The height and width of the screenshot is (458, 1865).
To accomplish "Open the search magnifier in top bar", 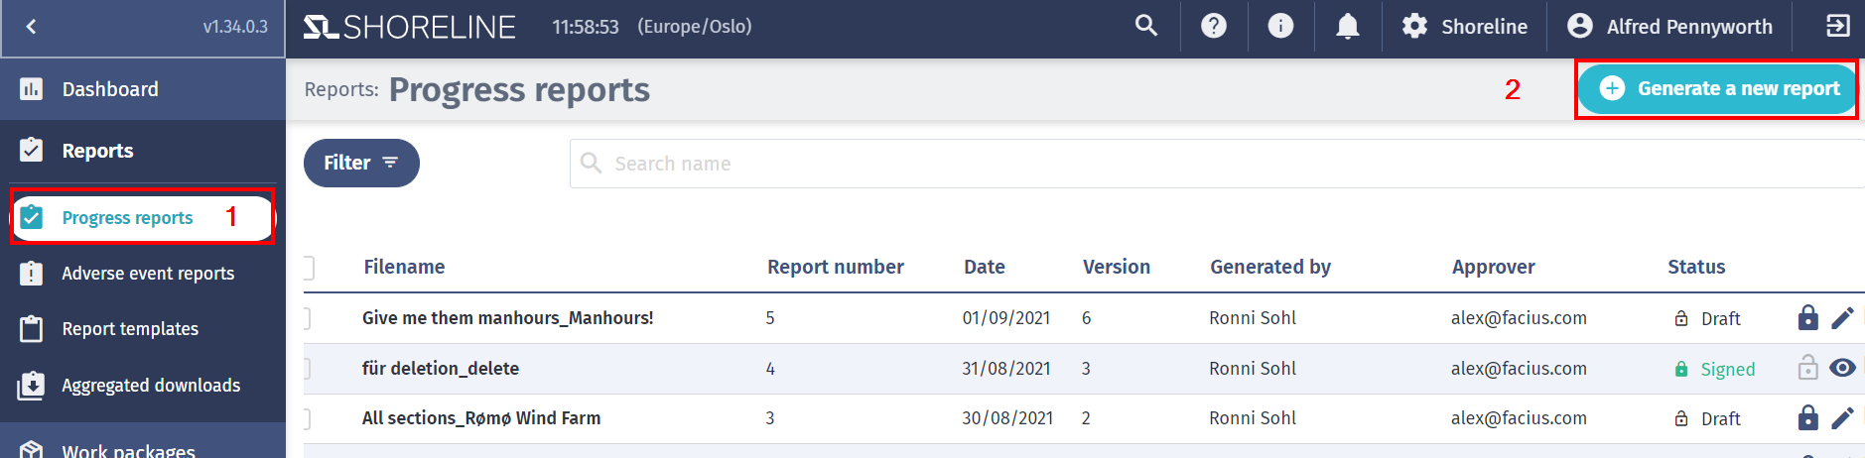I will tap(1146, 26).
